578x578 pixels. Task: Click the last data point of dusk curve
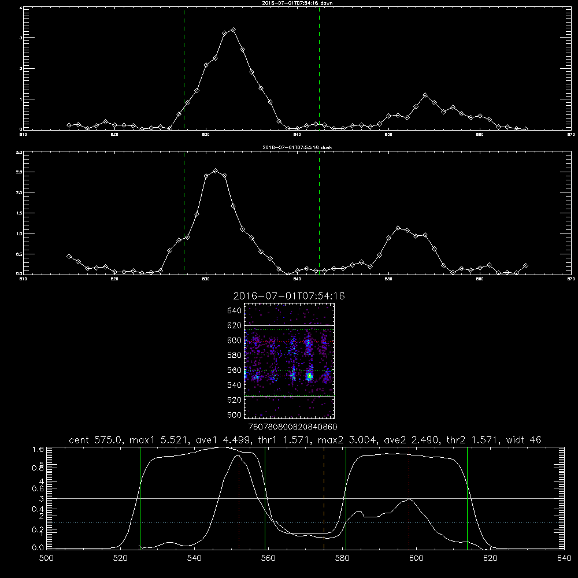pyautogui.click(x=525, y=265)
